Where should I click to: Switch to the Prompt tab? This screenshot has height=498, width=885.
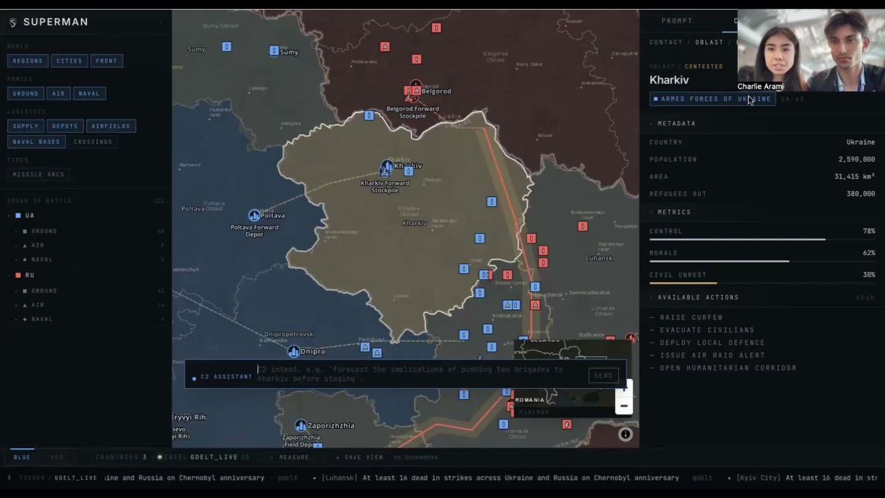tap(677, 21)
